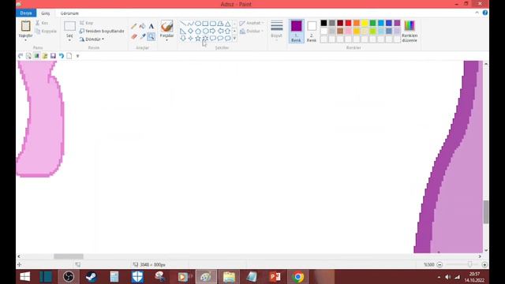505x284 pixels.
Task: Collapse the ribbon with the caret arrow
Action: [x=477, y=13]
